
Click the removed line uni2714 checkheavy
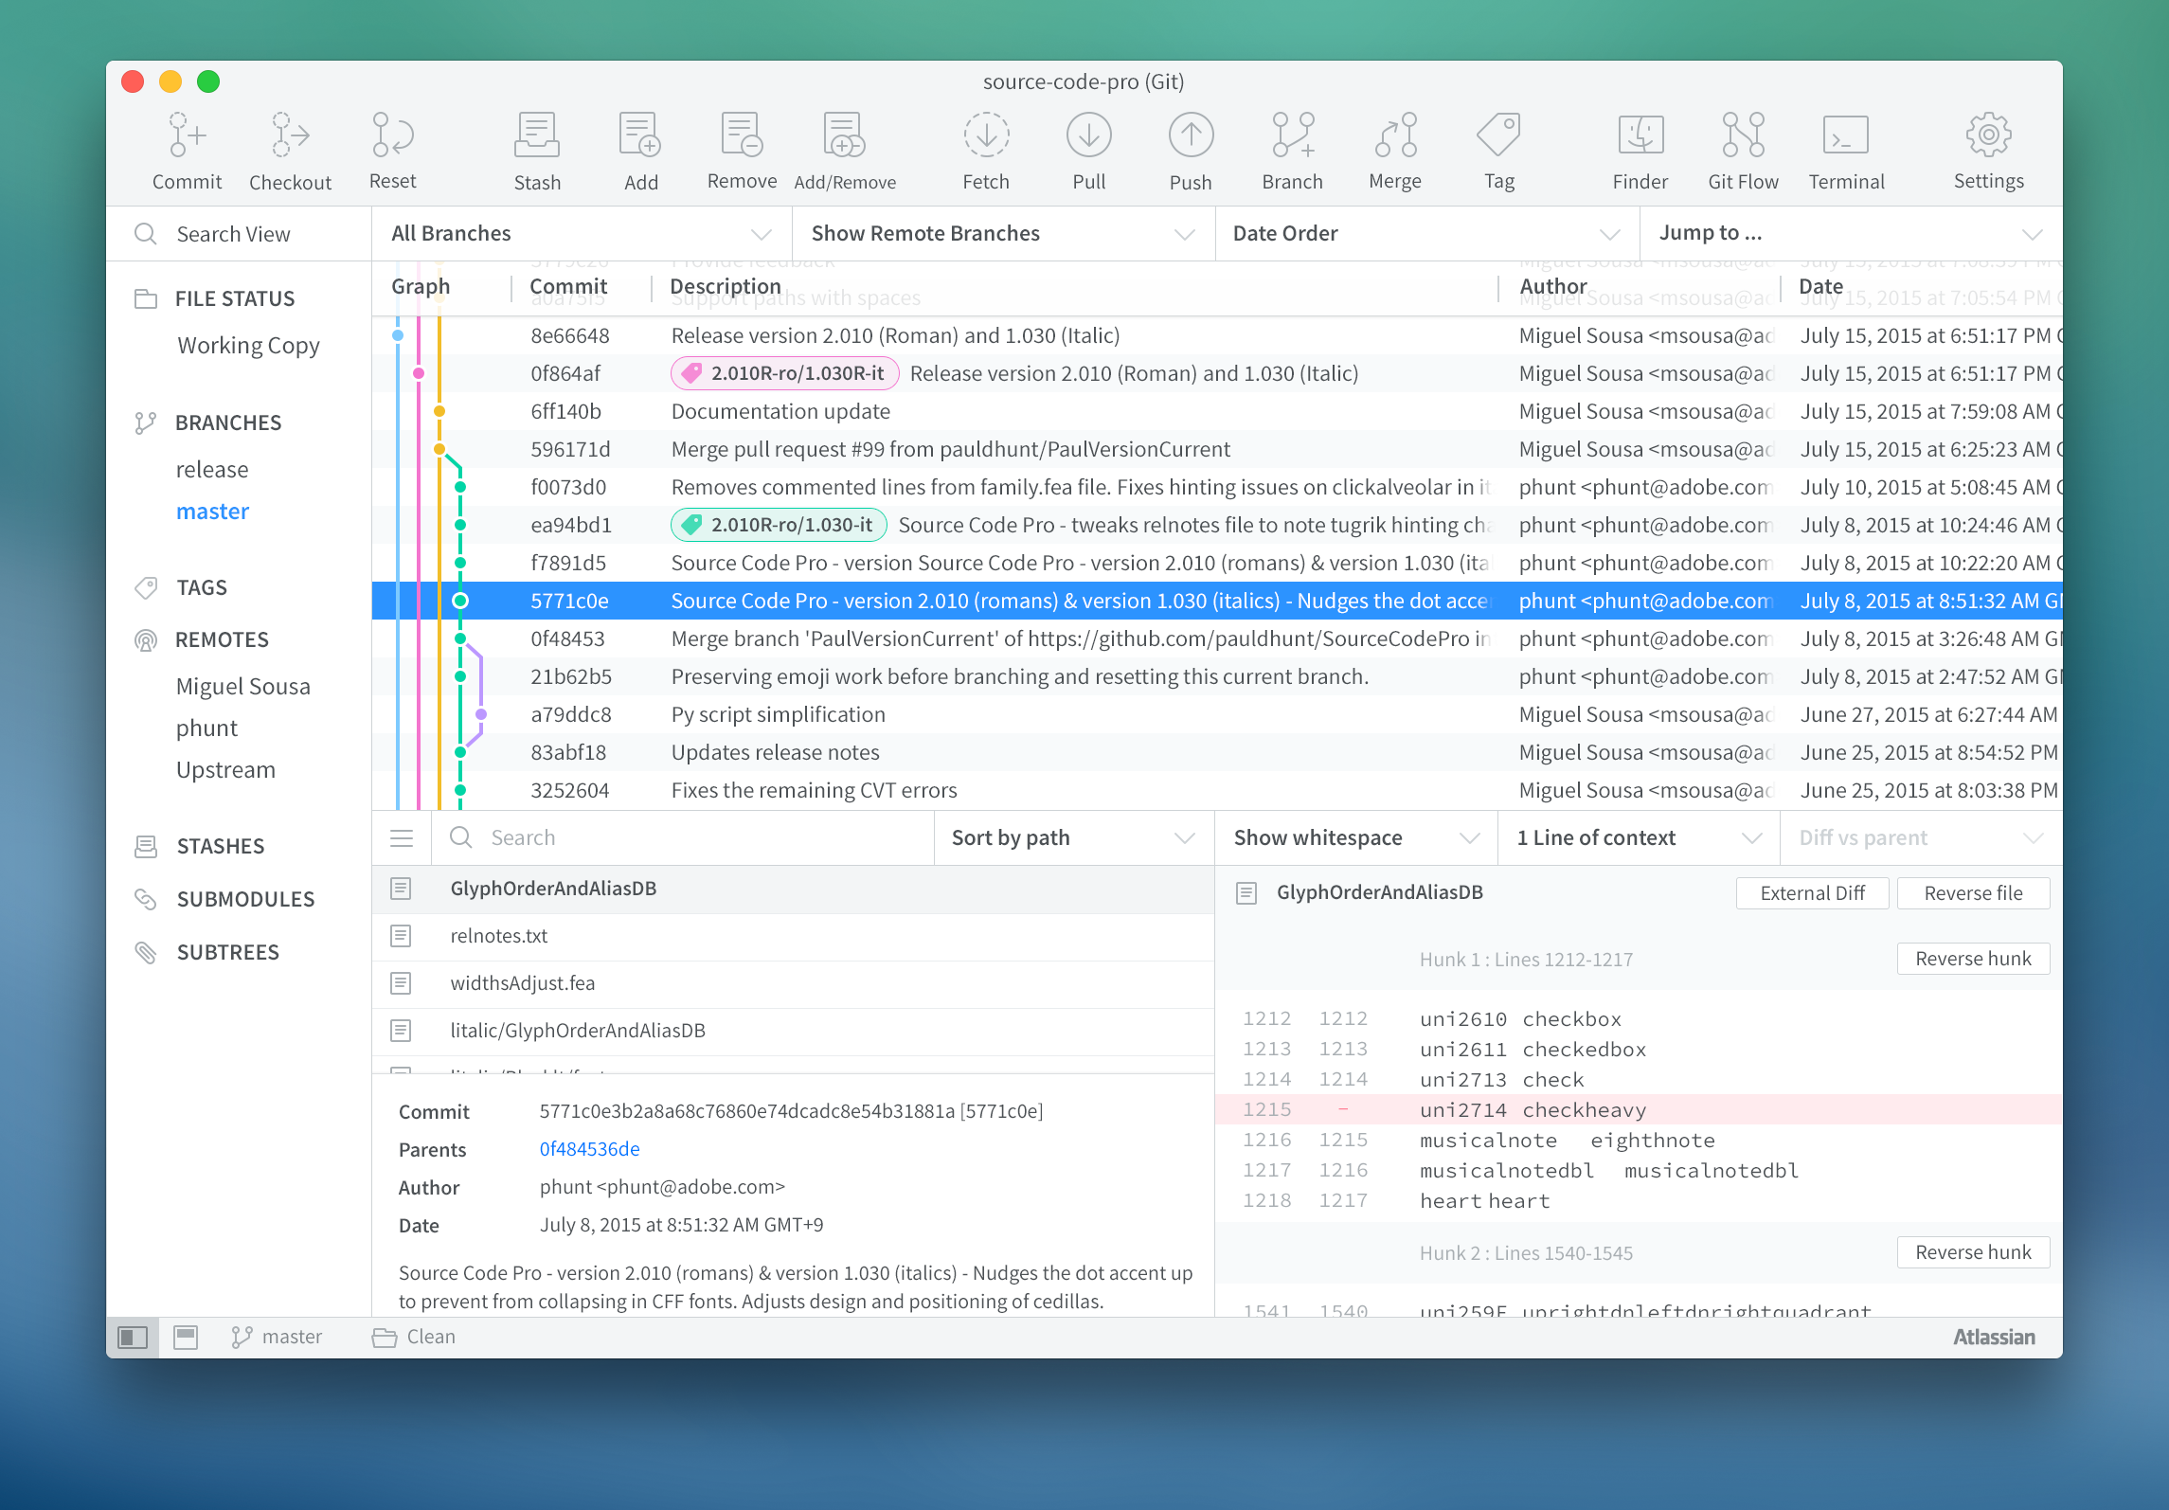[x=1639, y=1109]
